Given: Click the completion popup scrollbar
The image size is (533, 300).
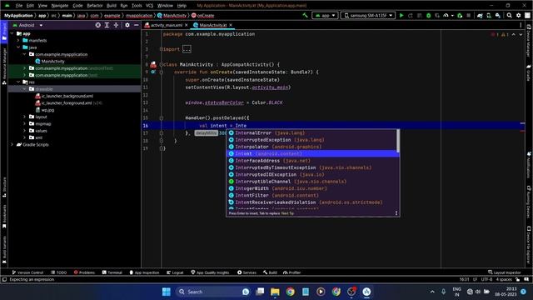Looking at the screenshot, I should [x=398, y=141].
